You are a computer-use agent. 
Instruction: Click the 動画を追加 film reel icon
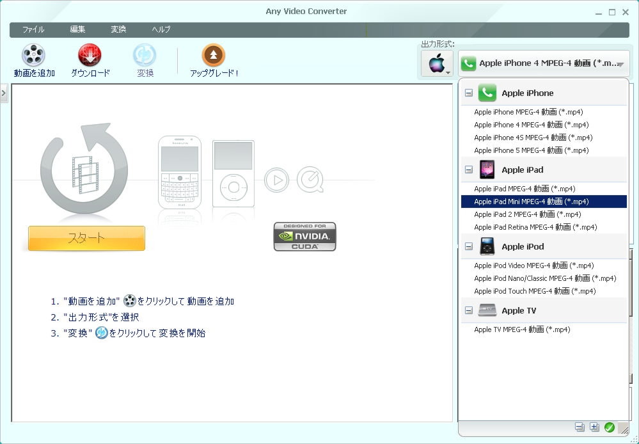click(33, 55)
